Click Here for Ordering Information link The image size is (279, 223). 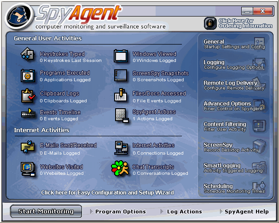coord(236,23)
